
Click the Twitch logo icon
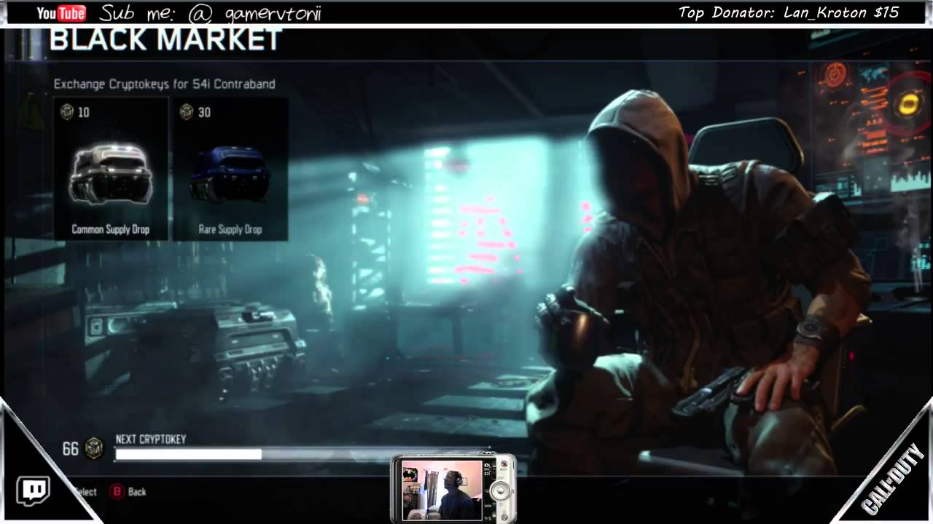coord(33,491)
